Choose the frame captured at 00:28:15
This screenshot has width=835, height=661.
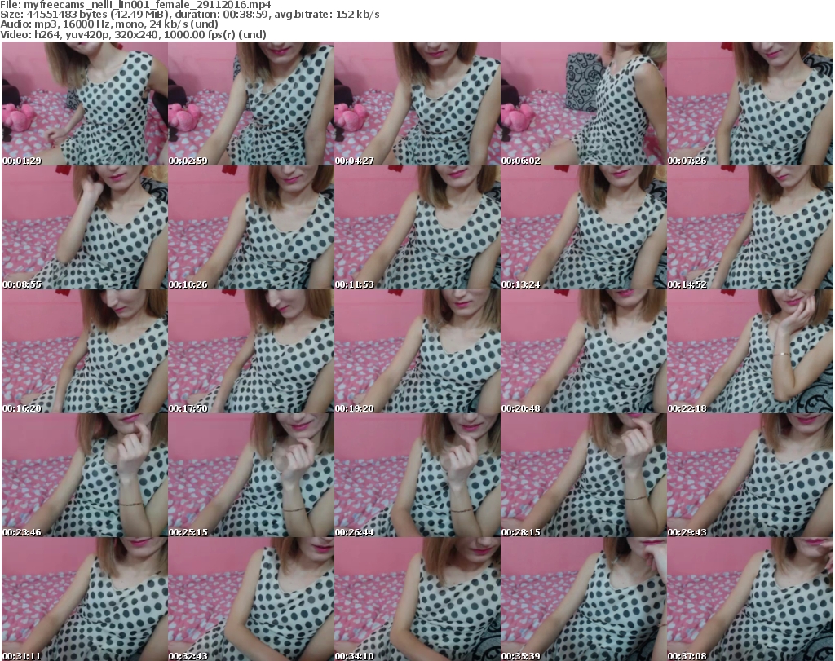(584, 475)
